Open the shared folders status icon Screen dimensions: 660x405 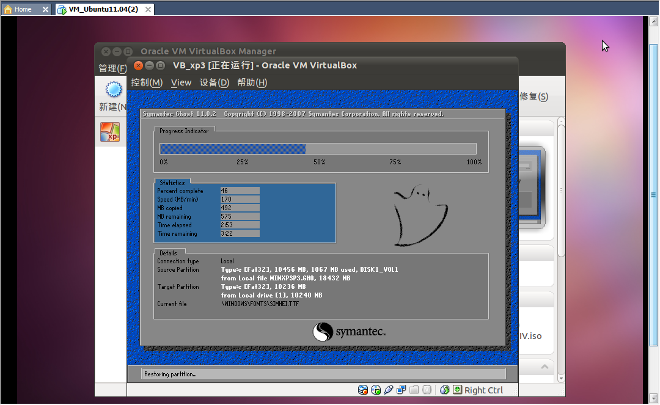[x=414, y=390]
